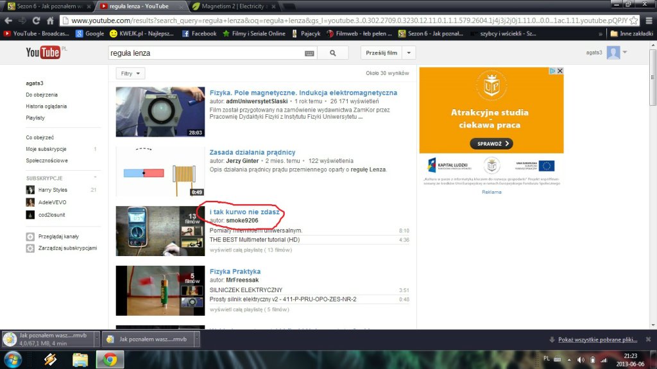The width and height of the screenshot is (657, 369).
Task: Close the downloads bar
Action: pyautogui.click(x=648, y=339)
